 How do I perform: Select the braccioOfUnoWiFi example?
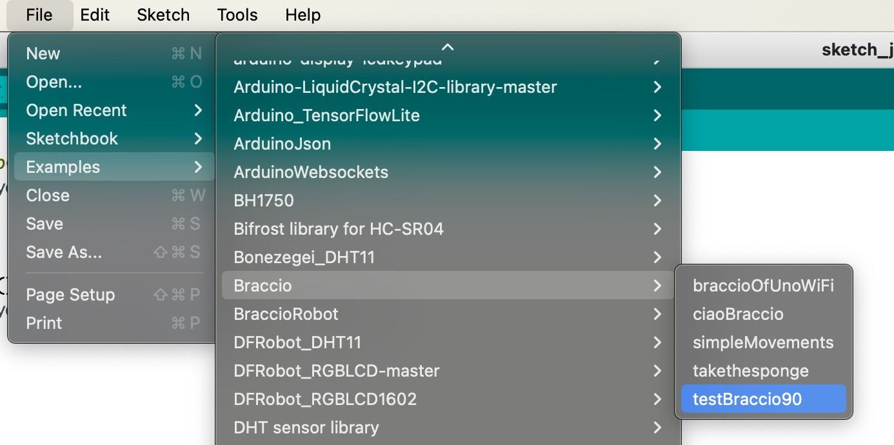763,285
